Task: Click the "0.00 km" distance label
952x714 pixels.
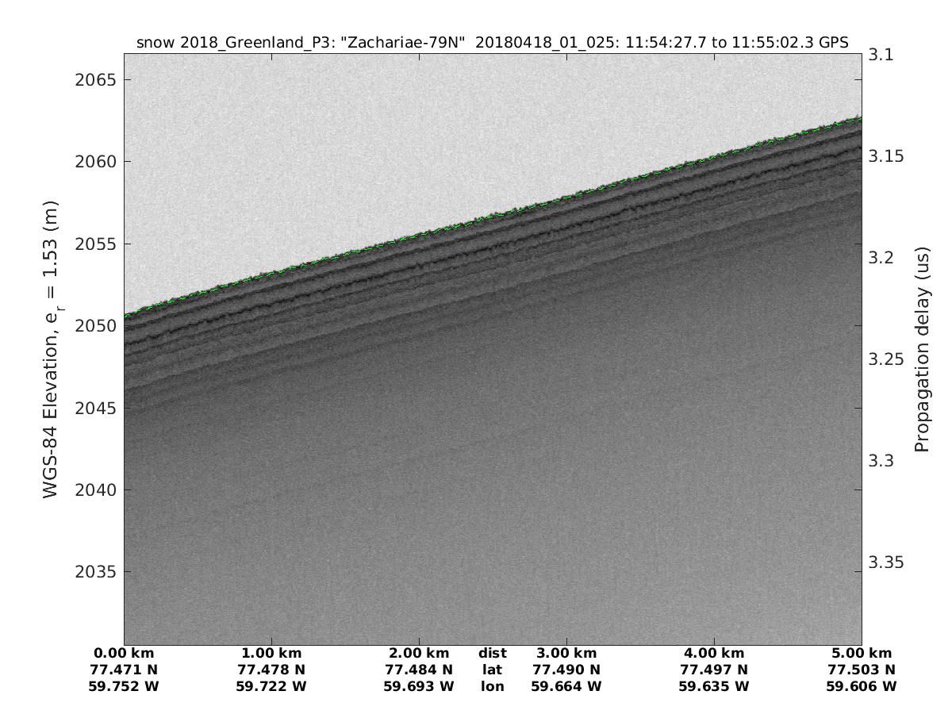Action: point(124,654)
